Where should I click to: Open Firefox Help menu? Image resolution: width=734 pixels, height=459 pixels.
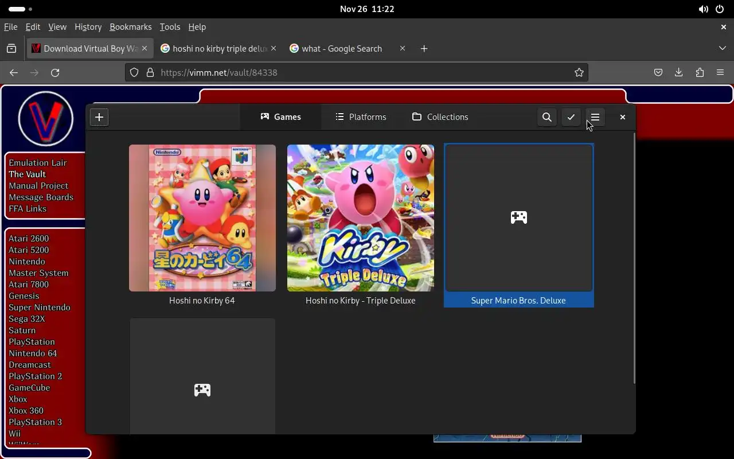[x=197, y=27]
